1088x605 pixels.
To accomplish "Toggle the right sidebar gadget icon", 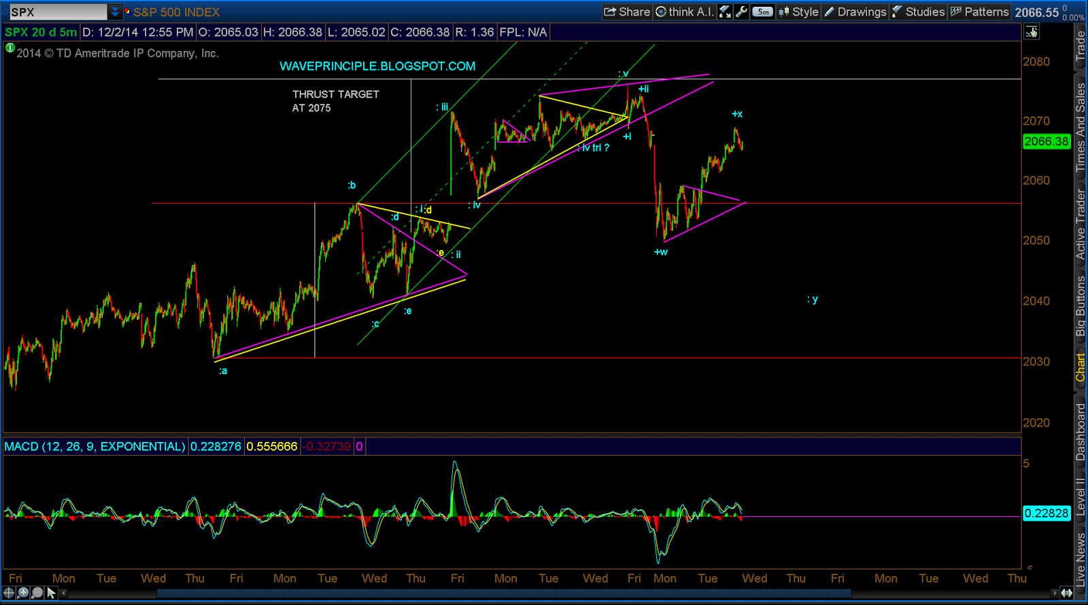I will click(1032, 32).
